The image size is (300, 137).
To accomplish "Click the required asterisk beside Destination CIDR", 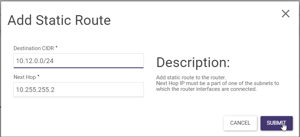I will (x=57, y=47).
